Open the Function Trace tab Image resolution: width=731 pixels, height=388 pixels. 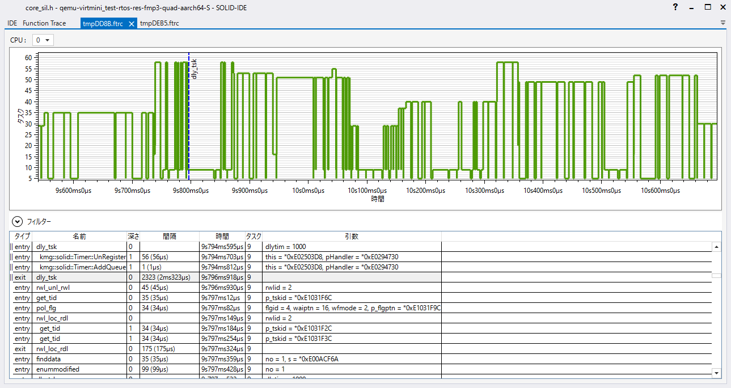[44, 23]
